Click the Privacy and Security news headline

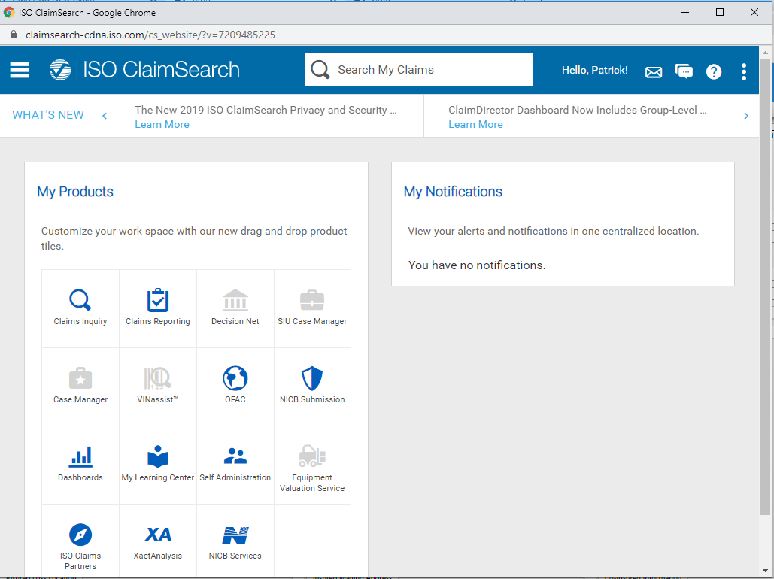tap(266, 110)
